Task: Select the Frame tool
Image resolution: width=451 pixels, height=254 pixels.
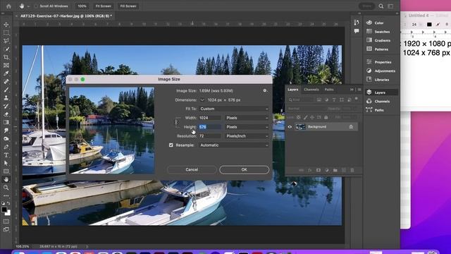Action: 6,66
